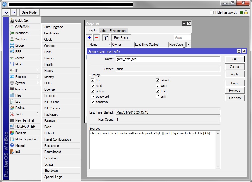Switch to the Jobs tab
Screen dimensions: 252x182
click(x=103, y=30)
